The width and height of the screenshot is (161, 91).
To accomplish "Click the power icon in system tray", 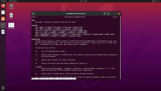I will (x=157, y=1).
